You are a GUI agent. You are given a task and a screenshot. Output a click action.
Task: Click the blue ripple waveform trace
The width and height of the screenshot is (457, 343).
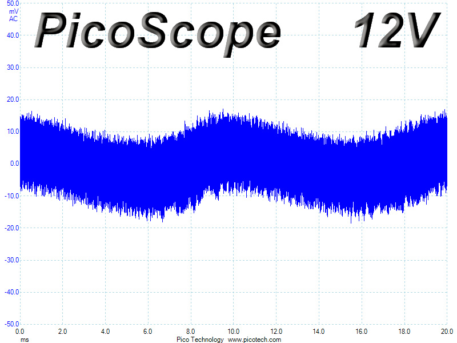click(233, 166)
